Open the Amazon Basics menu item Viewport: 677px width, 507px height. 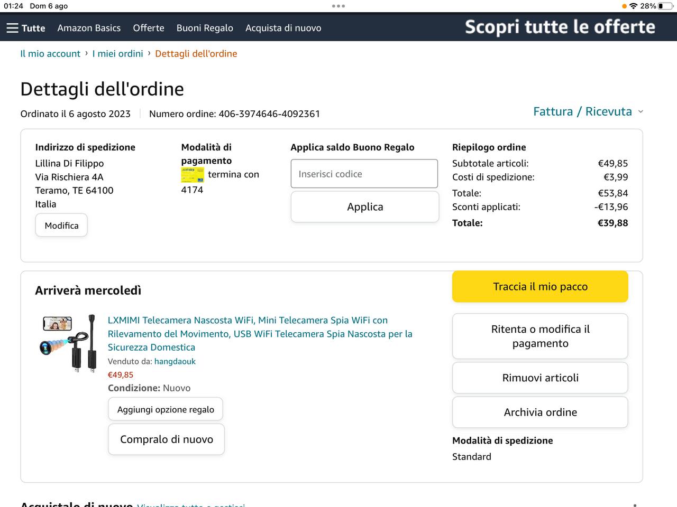coord(89,28)
